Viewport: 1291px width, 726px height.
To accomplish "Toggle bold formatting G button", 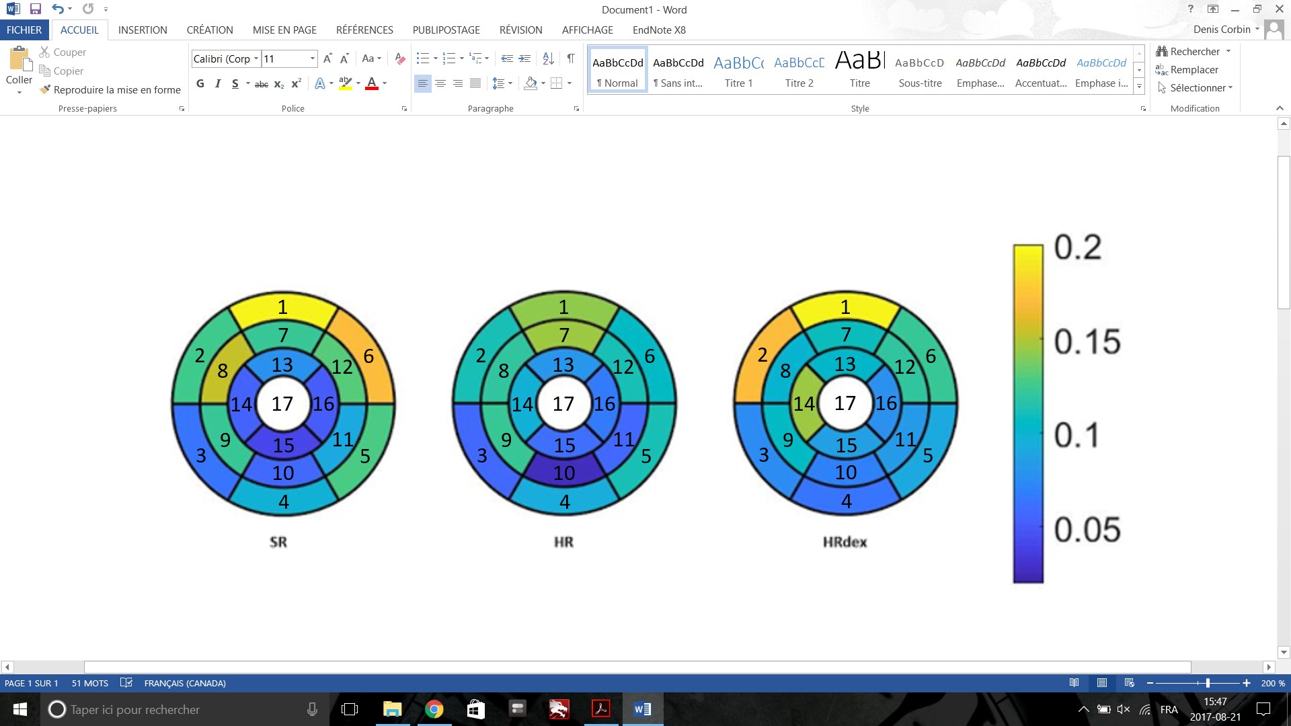I will [200, 83].
